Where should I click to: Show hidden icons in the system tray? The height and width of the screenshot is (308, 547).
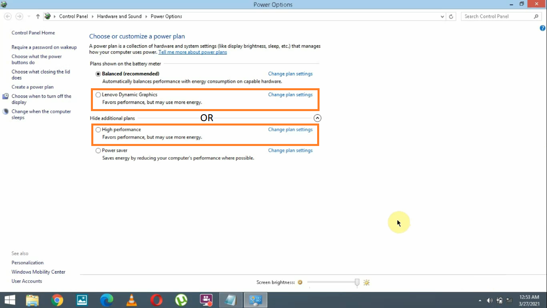tap(479, 300)
